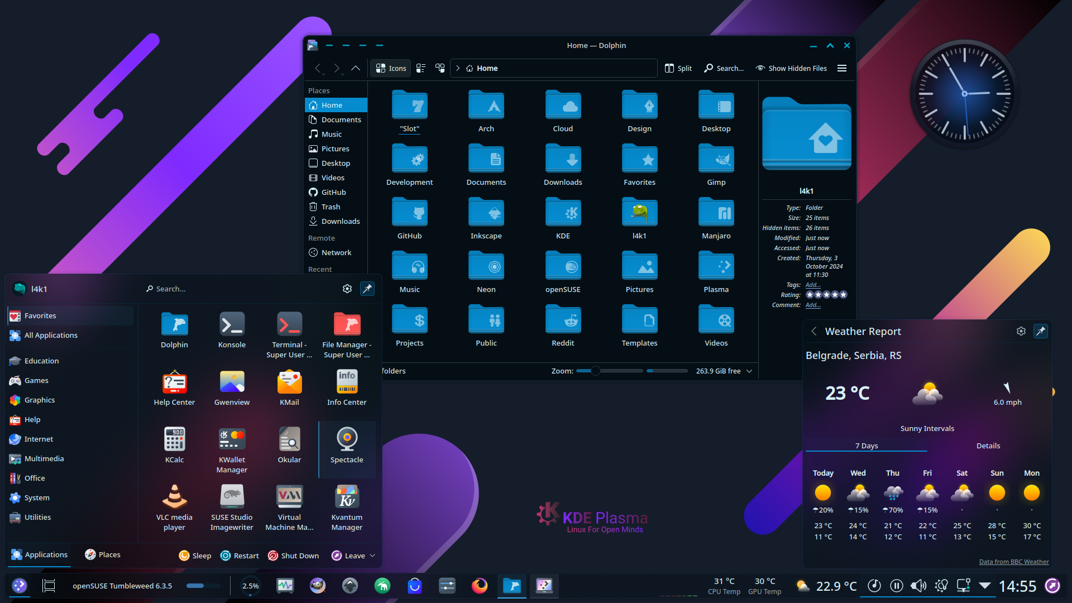This screenshot has width=1072, height=603.
Task: Click the disk usage bar in status bar
Action: [667, 371]
